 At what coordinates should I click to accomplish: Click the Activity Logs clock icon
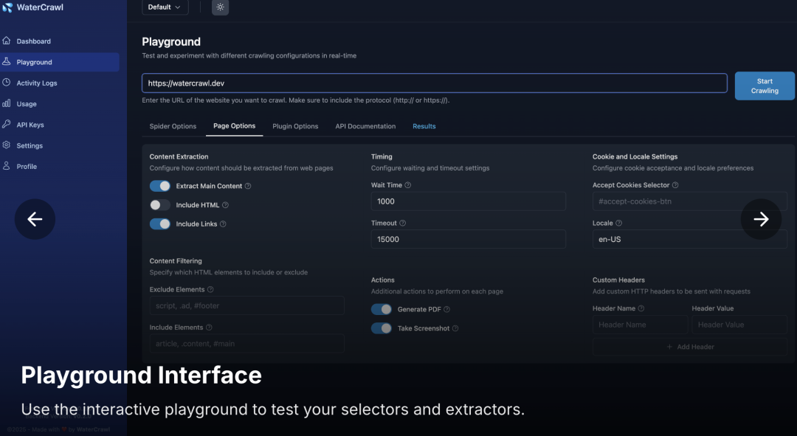7,83
